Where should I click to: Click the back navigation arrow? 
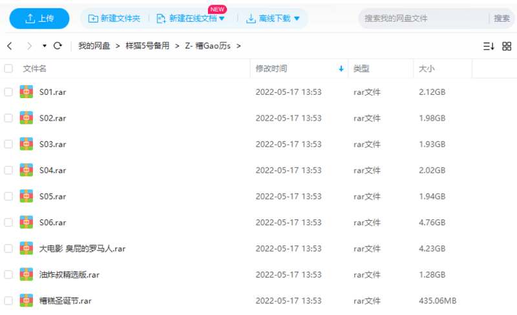(10, 46)
